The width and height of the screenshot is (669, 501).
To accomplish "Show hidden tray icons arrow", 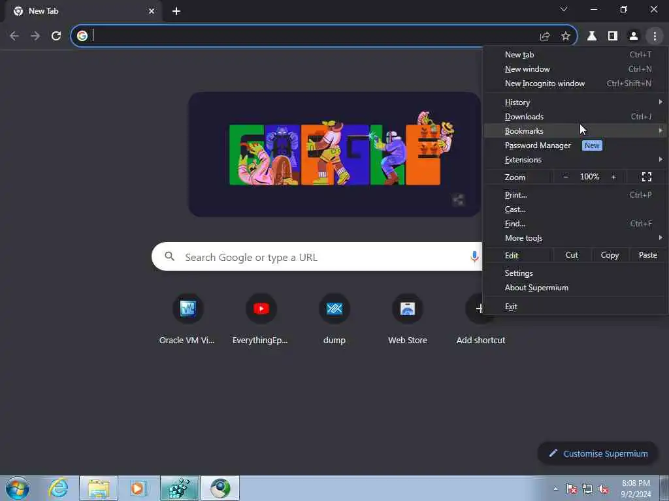I will [x=555, y=489].
